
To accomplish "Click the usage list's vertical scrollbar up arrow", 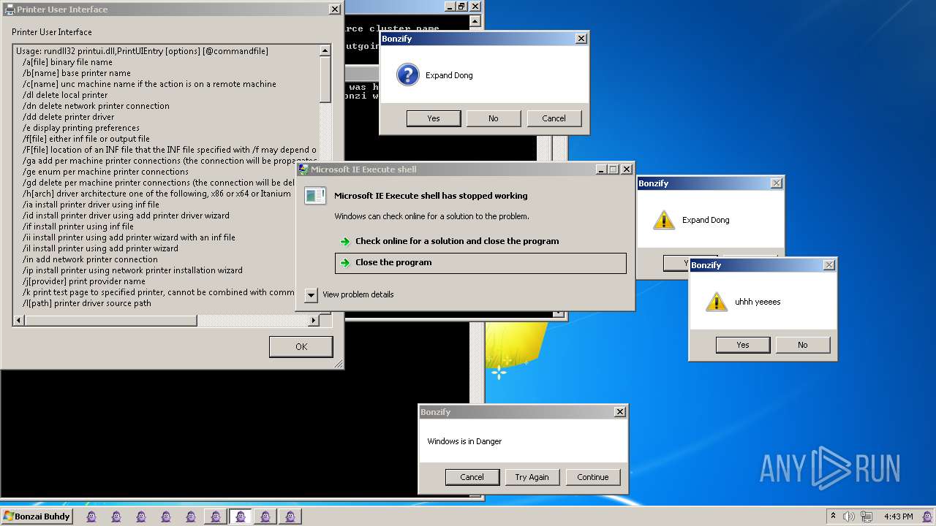I will coord(325,50).
